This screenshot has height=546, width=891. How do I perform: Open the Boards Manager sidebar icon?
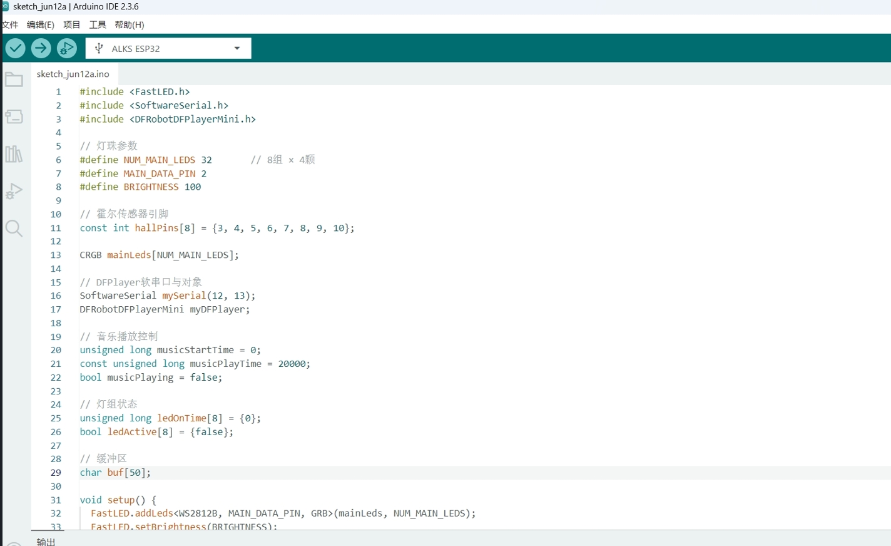click(x=14, y=116)
